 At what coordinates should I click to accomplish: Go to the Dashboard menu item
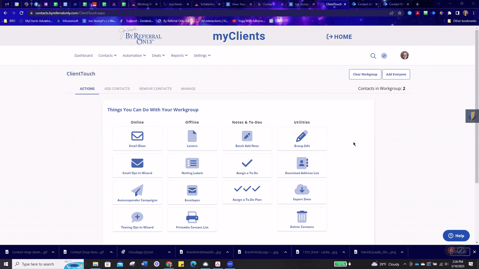[83, 55]
